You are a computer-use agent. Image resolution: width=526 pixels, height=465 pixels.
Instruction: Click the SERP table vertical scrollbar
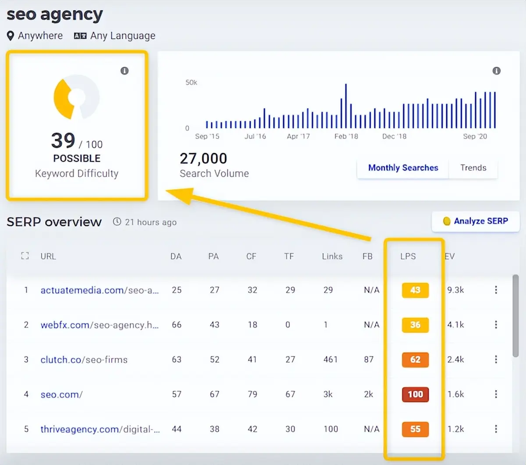coord(515,315)
